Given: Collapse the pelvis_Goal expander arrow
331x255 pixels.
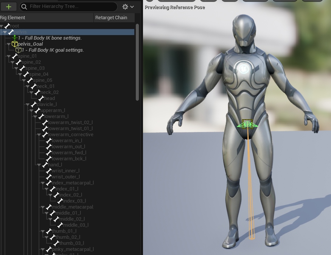Looking at the screenshot, I should 9,44.
